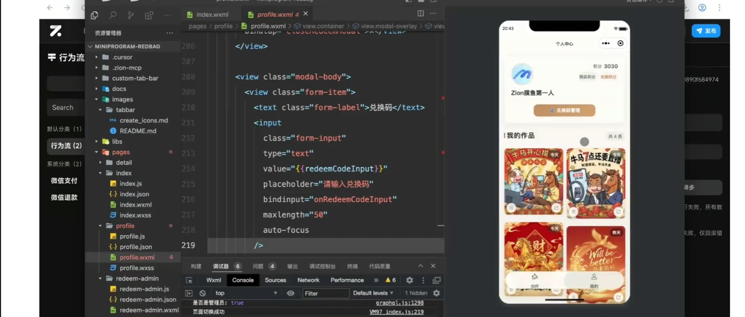Image resolution: width=745 pixels, height=317 pixels.
Task: Click the 兑换码管理 button in simulator
Action: click(x=565, y=110)
